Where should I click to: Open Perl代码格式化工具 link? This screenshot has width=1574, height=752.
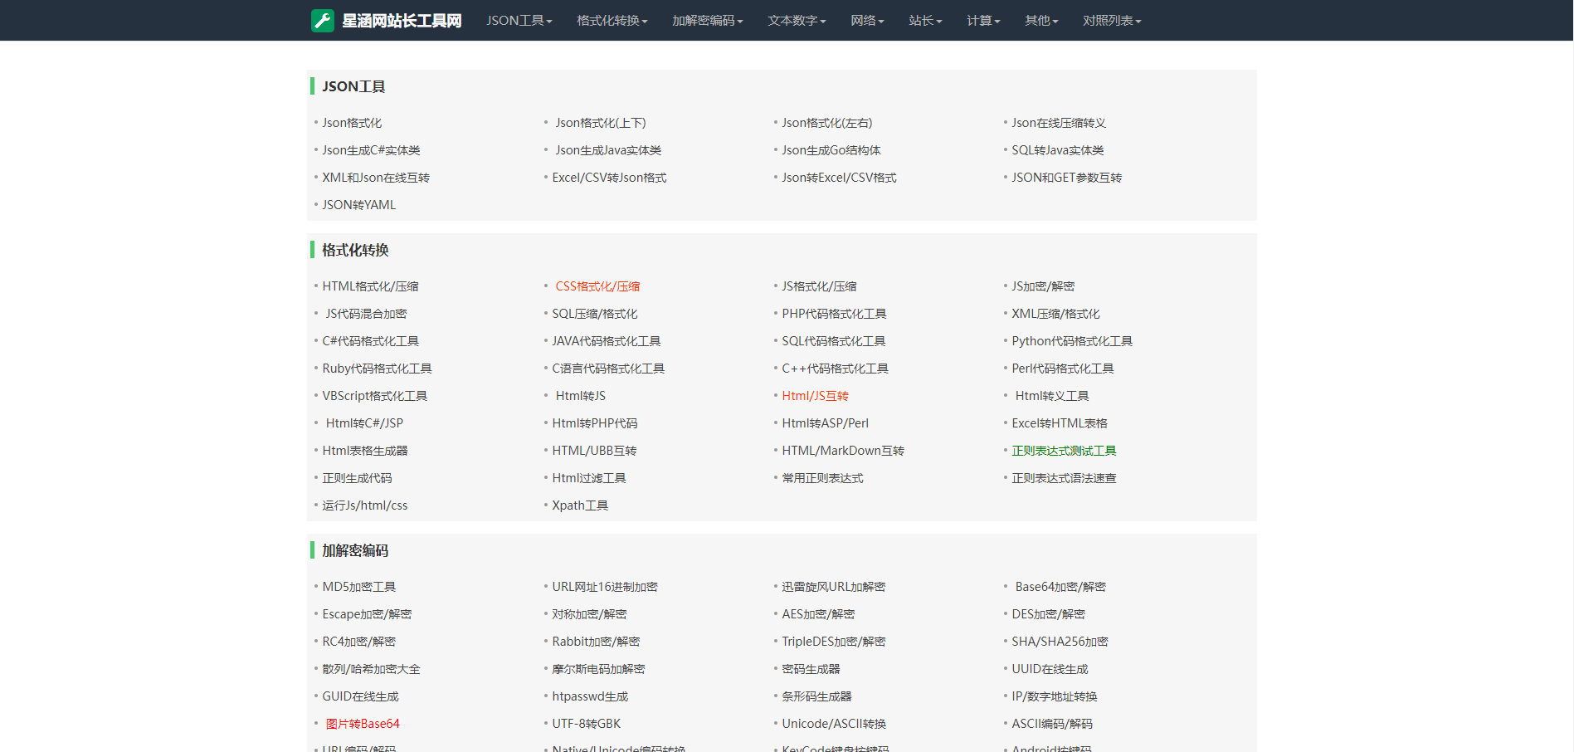(x=1063, y=369)
